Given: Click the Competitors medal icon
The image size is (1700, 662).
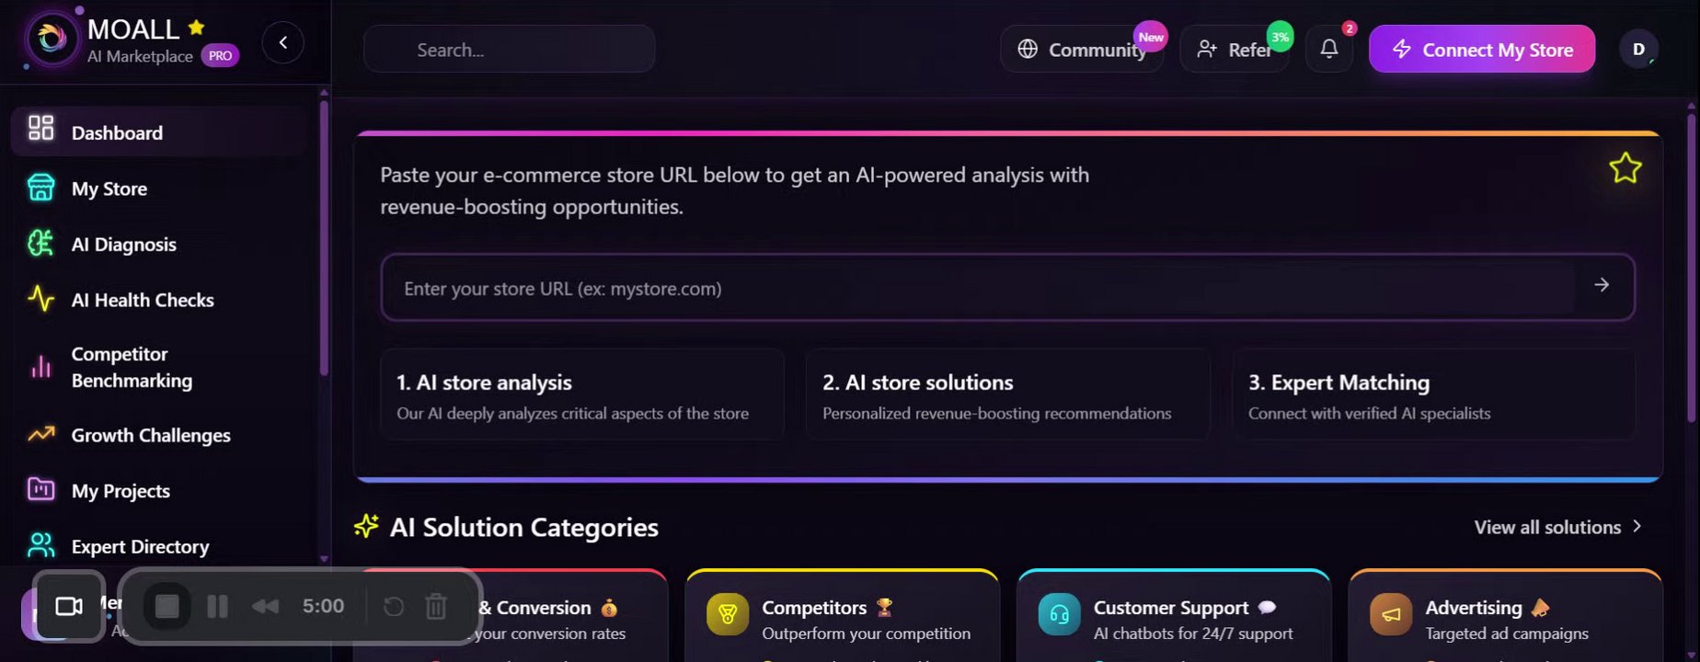Looking at the screenshot, I should 727,615.
